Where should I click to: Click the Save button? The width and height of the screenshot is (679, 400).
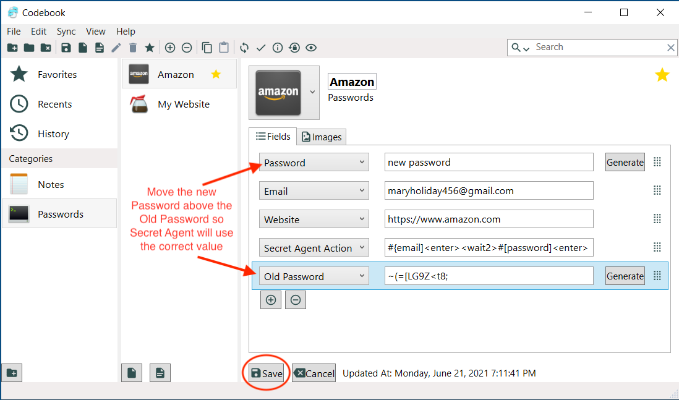tap(267, 373)
